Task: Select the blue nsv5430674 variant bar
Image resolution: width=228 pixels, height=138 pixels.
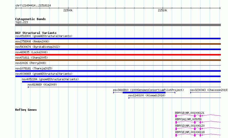Action: 118,49
